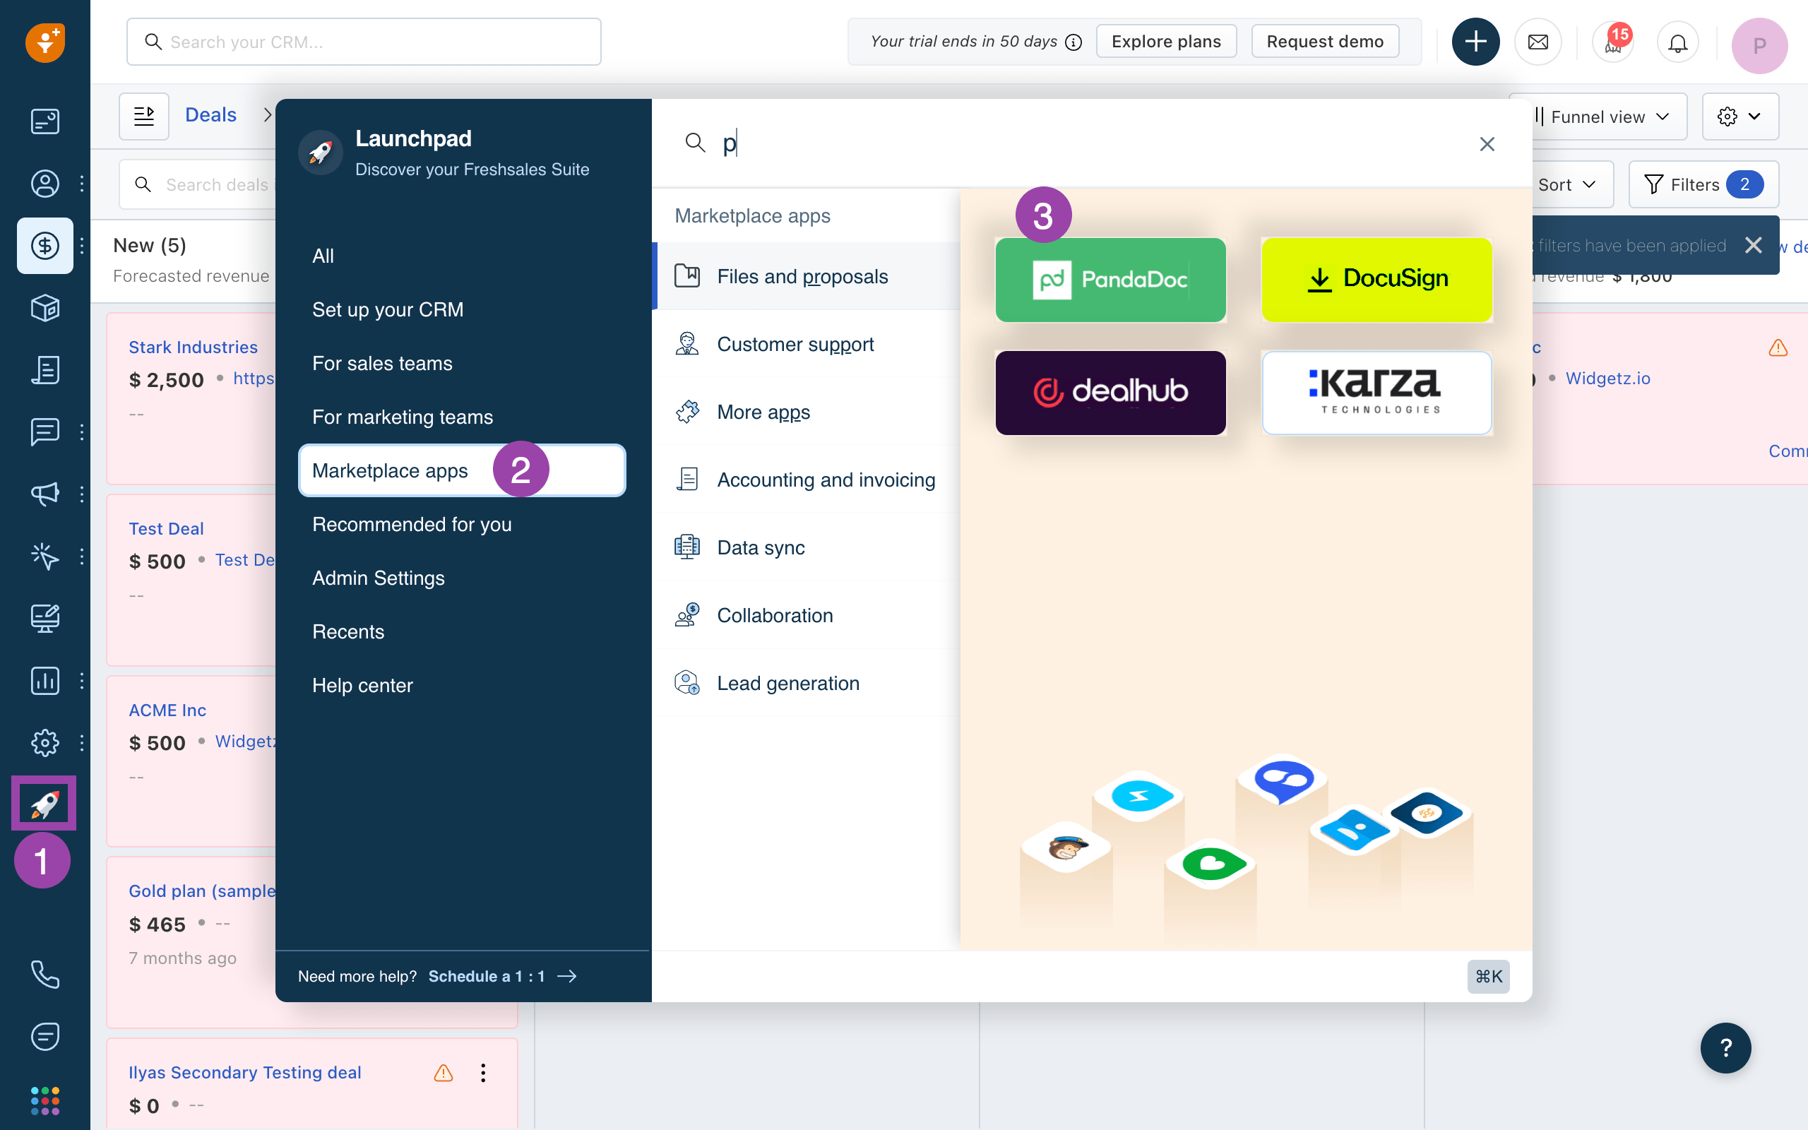The height and width of the screenshot is (1130, 1808).
Task: Open the Launchpad rocket icon in the sidebar
Action: (44, 803)
